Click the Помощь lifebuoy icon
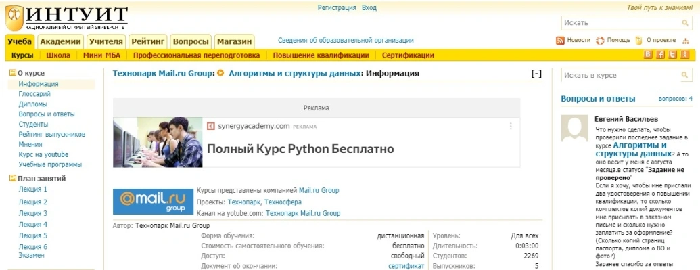 [x=600, y=40]
